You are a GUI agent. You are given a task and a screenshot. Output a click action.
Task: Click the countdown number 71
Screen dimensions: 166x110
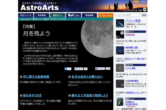[132, 27]
